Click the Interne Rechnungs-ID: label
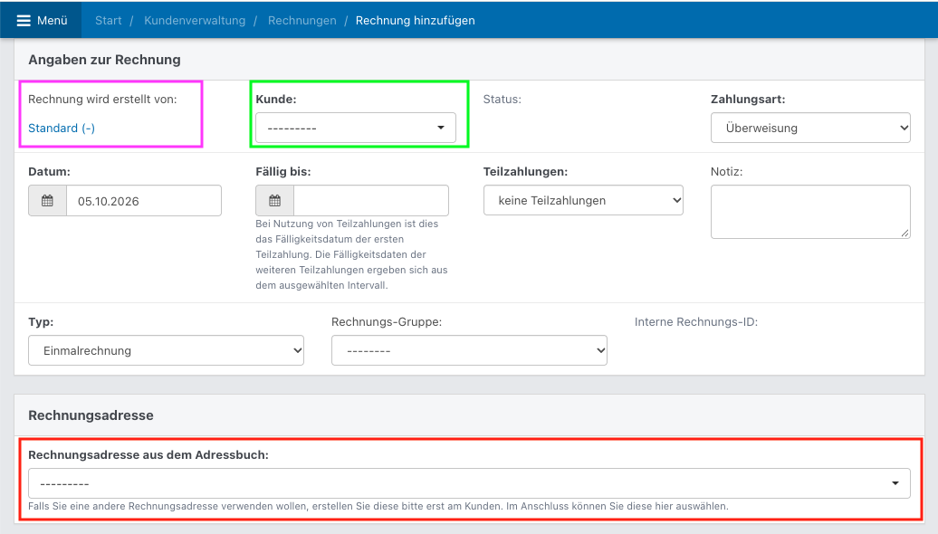 [696, 321]
